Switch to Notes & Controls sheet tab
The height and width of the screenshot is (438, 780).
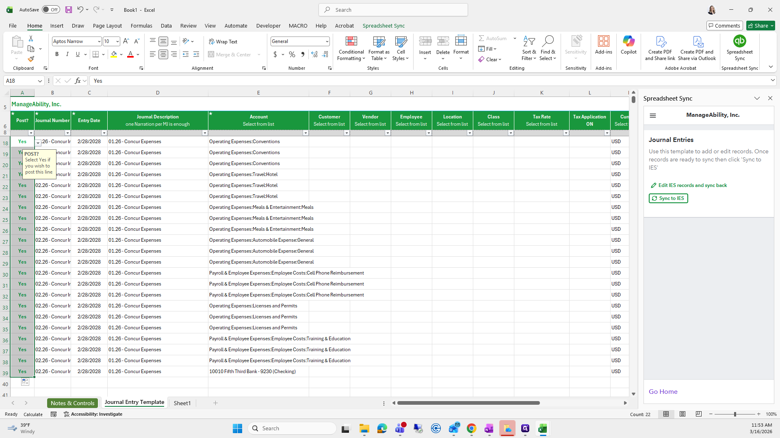coord(72,403)
